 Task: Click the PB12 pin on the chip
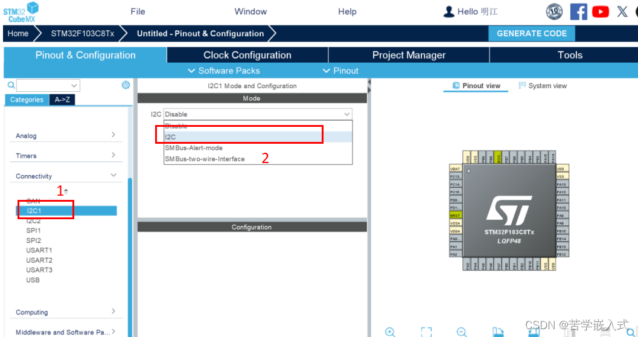[563, 254]
